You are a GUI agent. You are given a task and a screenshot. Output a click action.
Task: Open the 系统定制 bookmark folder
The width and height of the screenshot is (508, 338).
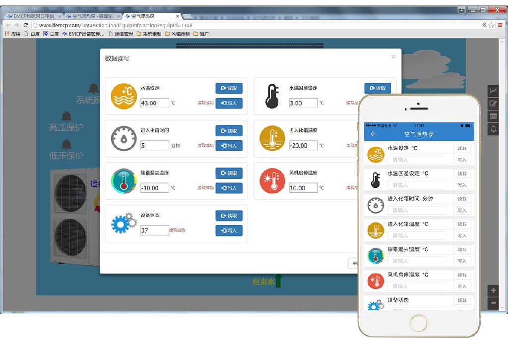pyautogui.click(x=149, y=34)
